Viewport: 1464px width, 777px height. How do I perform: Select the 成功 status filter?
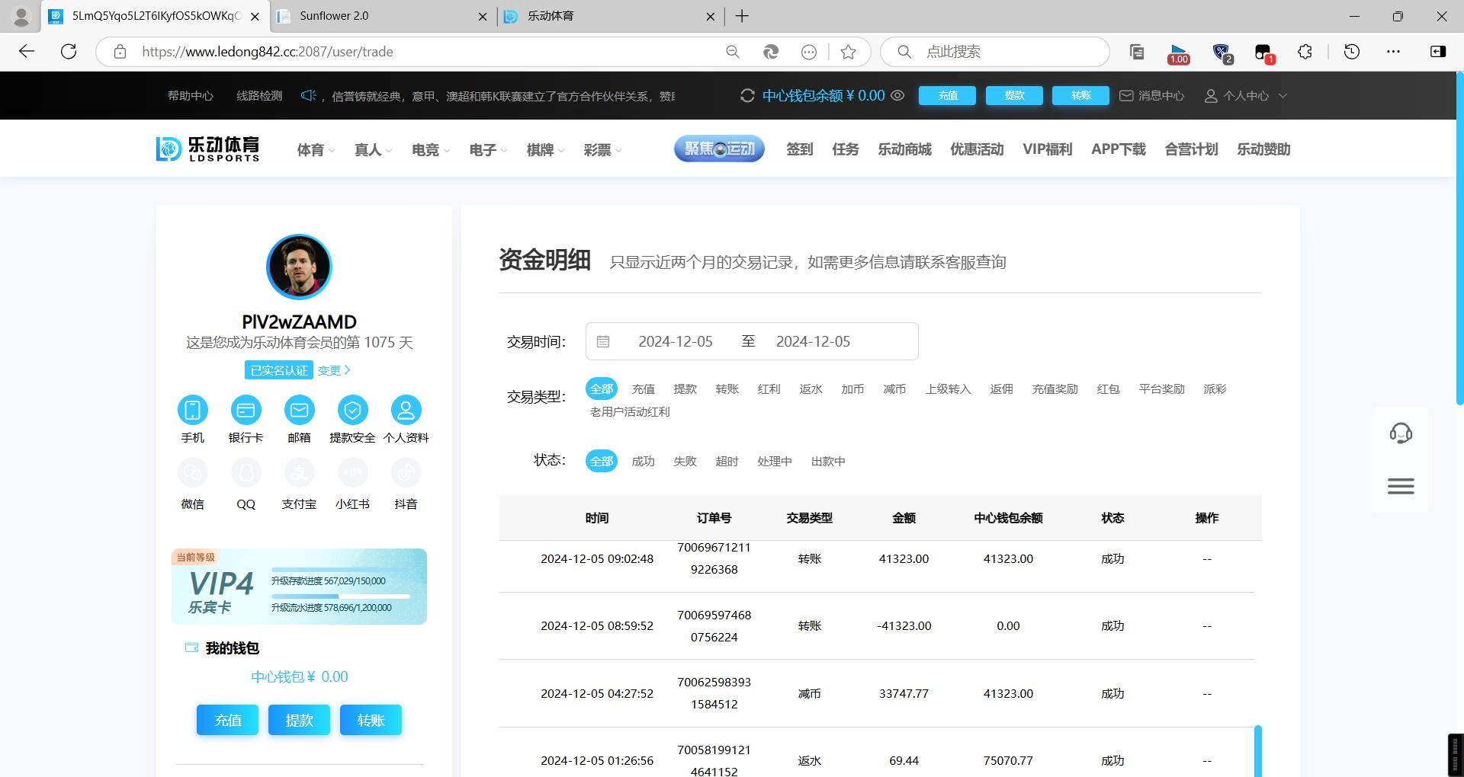pos(643,462)
